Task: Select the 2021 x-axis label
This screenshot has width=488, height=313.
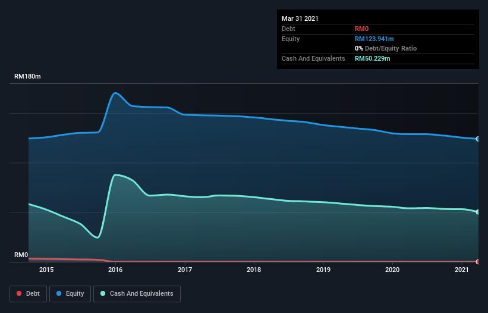Action: [x=462, y=270]
